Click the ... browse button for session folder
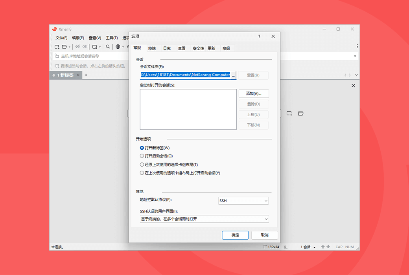 point(234,75)
